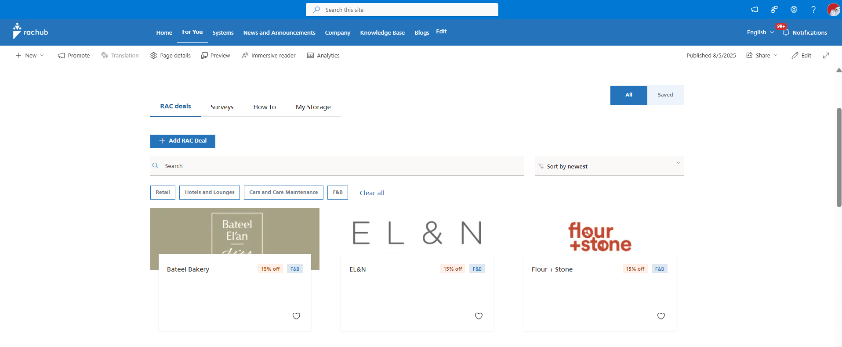This screenshot has width=842, height=347.
Task: Click the Search this site field
Action: click(402, 10)
